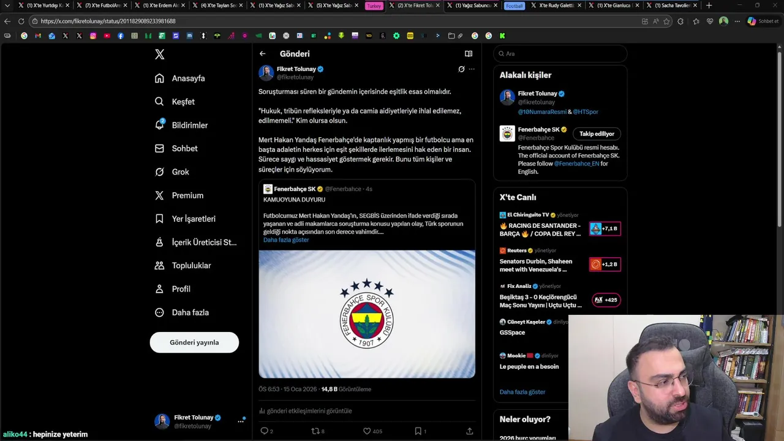The image size is (784, 441).
Task: Click browser back arrow button
Action: [x=7, y=21]
